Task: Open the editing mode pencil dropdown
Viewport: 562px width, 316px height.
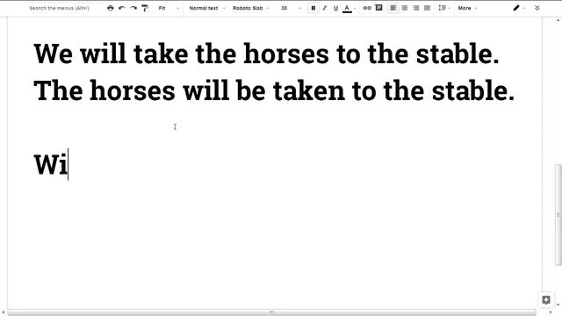Action: pyautogui.click(x=518, y=8)
